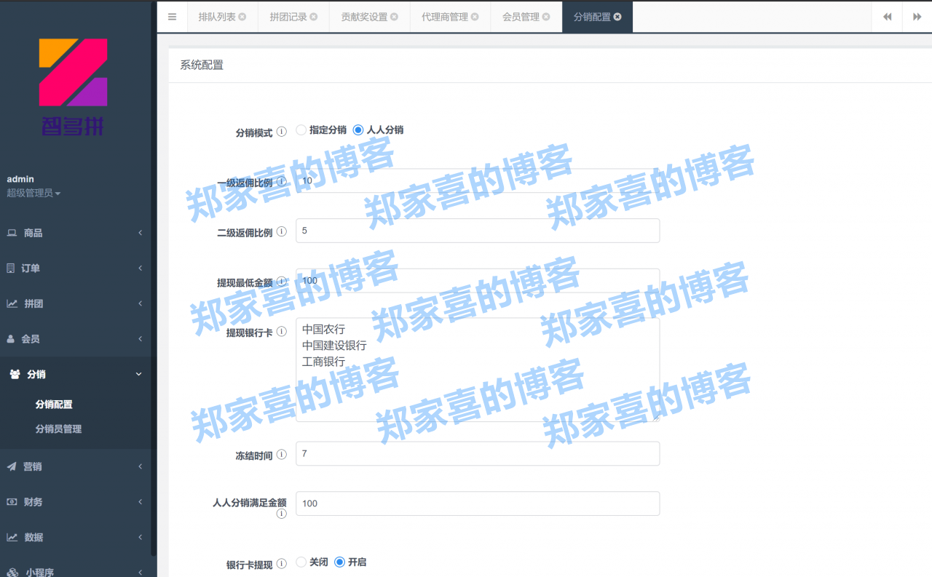Click info icon below 人人分销满足金额
Screen dimensions: 932x577
[281, 514]
